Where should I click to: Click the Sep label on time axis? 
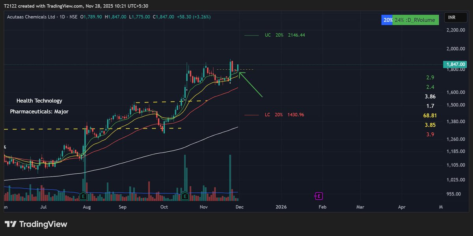coord(123,207)
